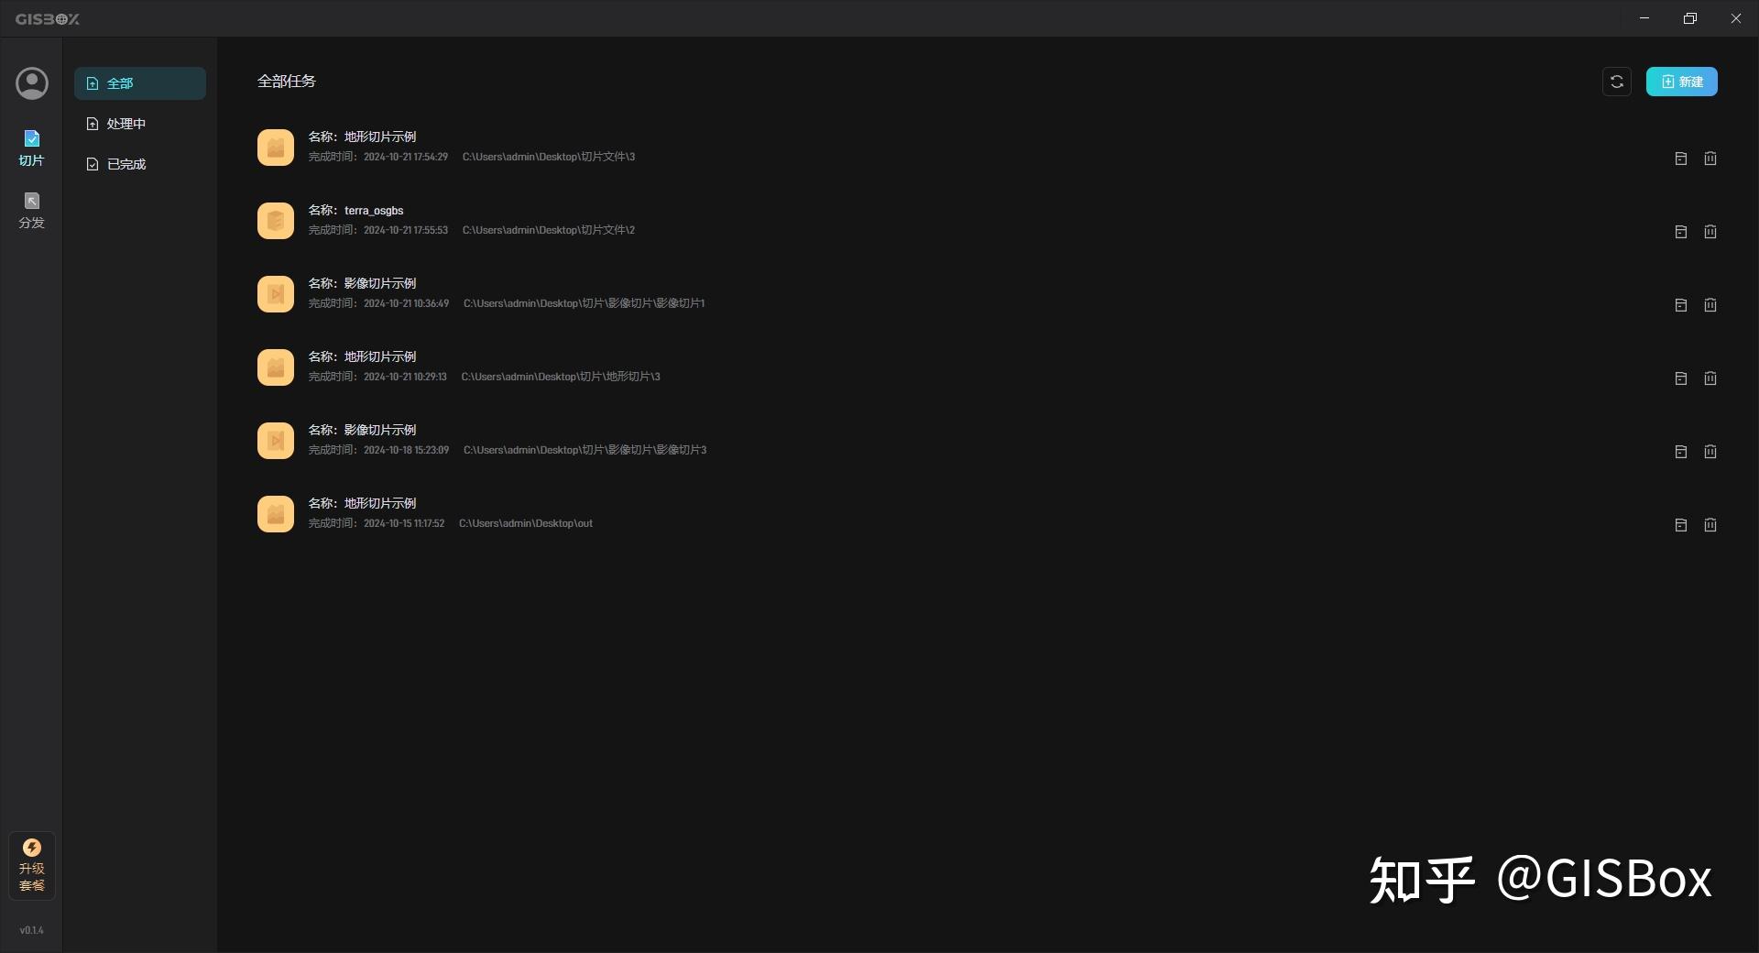The image size is (1759, 953).
Task: Click trash icon for 影像切片3 task
Action: pos(1710,452)
